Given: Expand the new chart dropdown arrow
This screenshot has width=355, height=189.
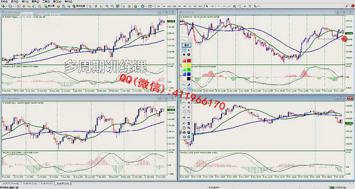Looking at the screenshot, I should pyautogui.click(x=6, y=6).
